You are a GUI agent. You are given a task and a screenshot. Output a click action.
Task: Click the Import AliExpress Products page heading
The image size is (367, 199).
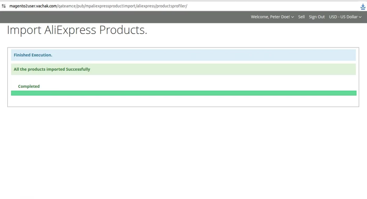click(77, 30)
